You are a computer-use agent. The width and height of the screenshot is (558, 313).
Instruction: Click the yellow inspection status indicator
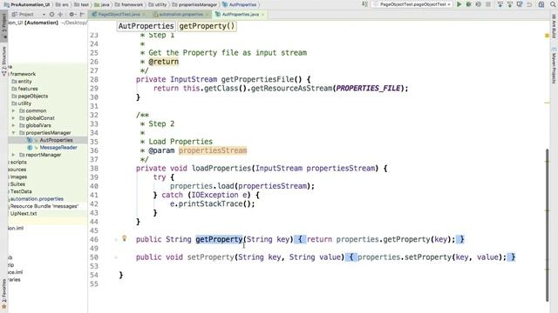[x=547, y=36]
